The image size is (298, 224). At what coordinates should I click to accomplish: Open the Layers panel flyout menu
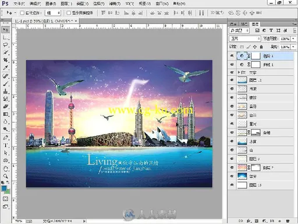pos(295,24)
